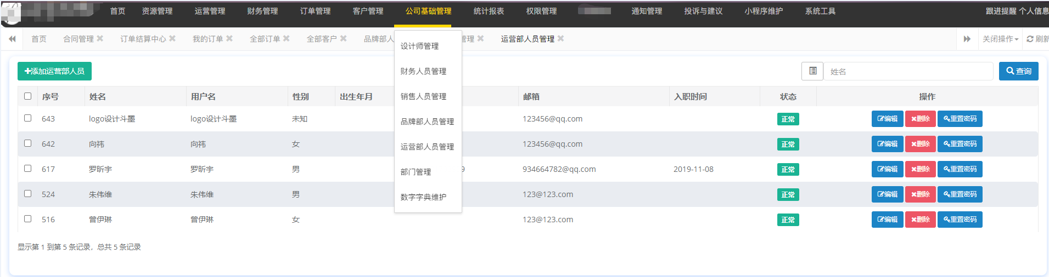The width and height of the screenshot is (1049, 277).
Task: Edit row 617 罗昕宇
Action: pyautogui.click(x=887, y=169)
